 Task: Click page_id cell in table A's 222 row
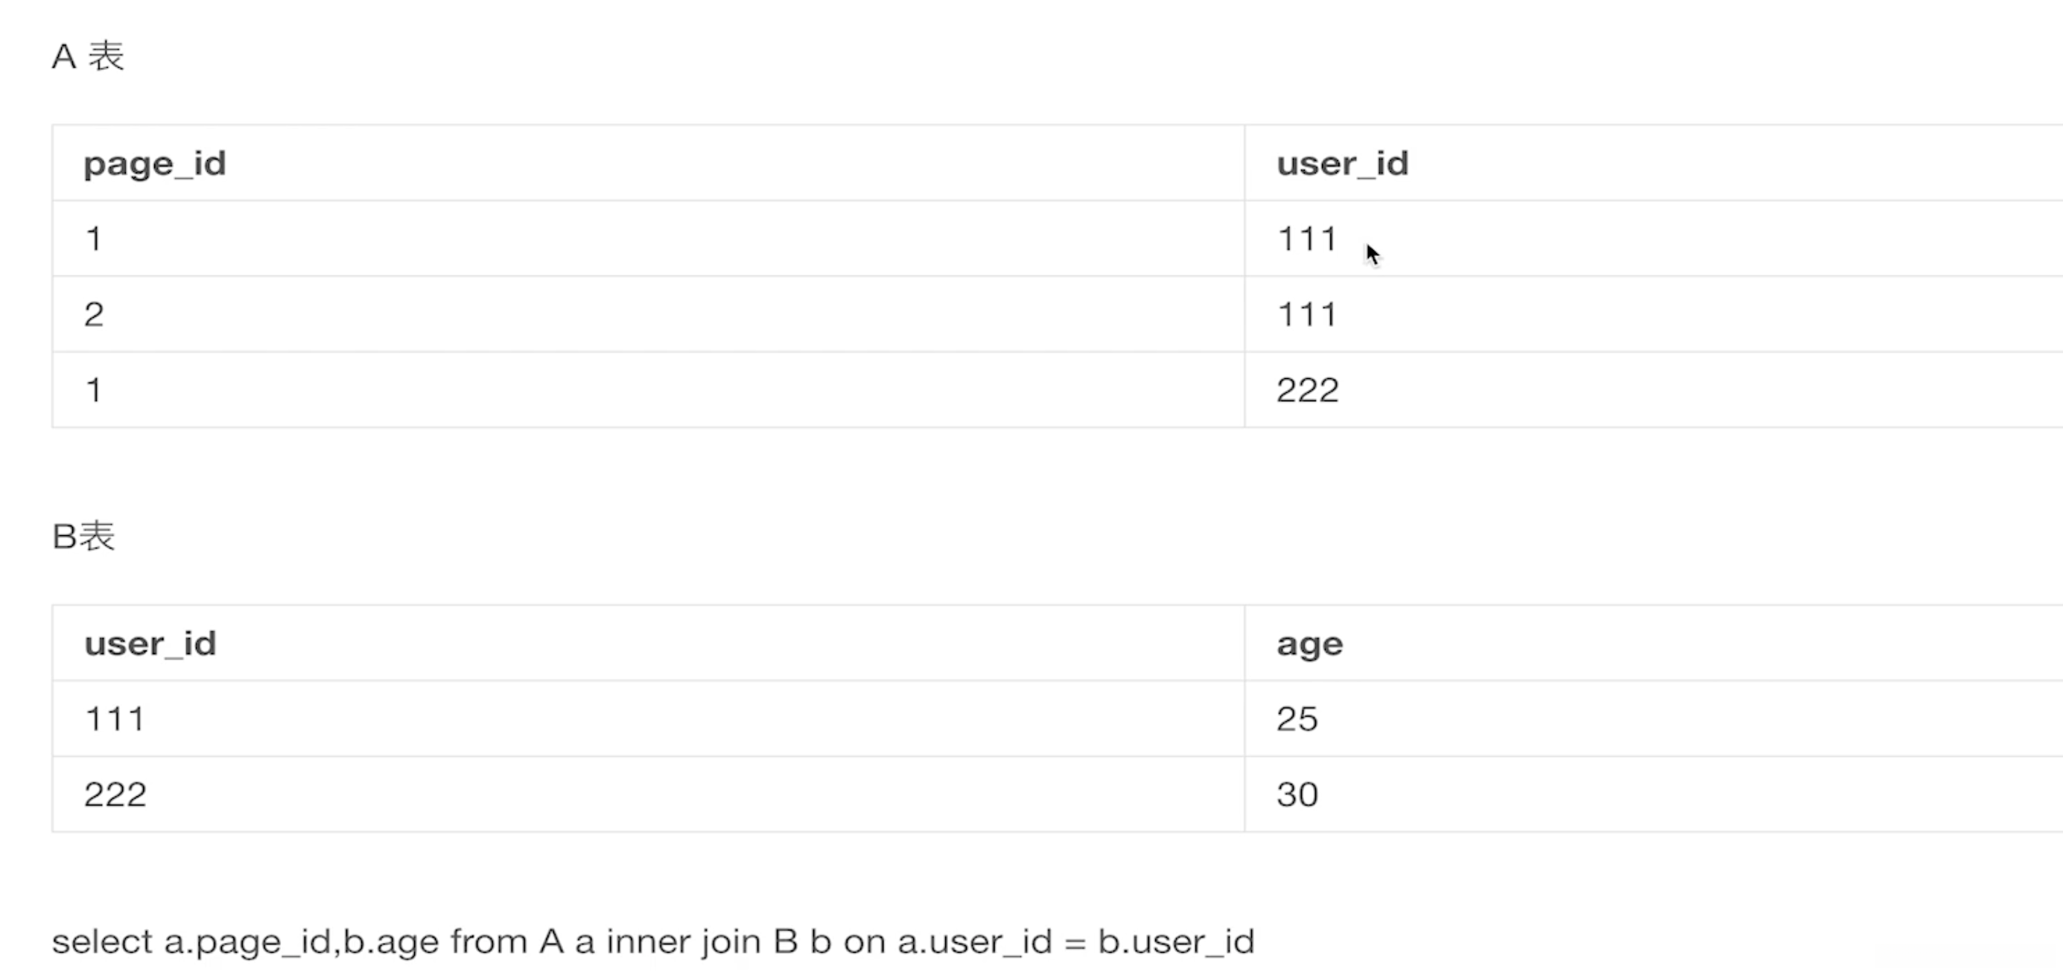[x=94, y=390]
